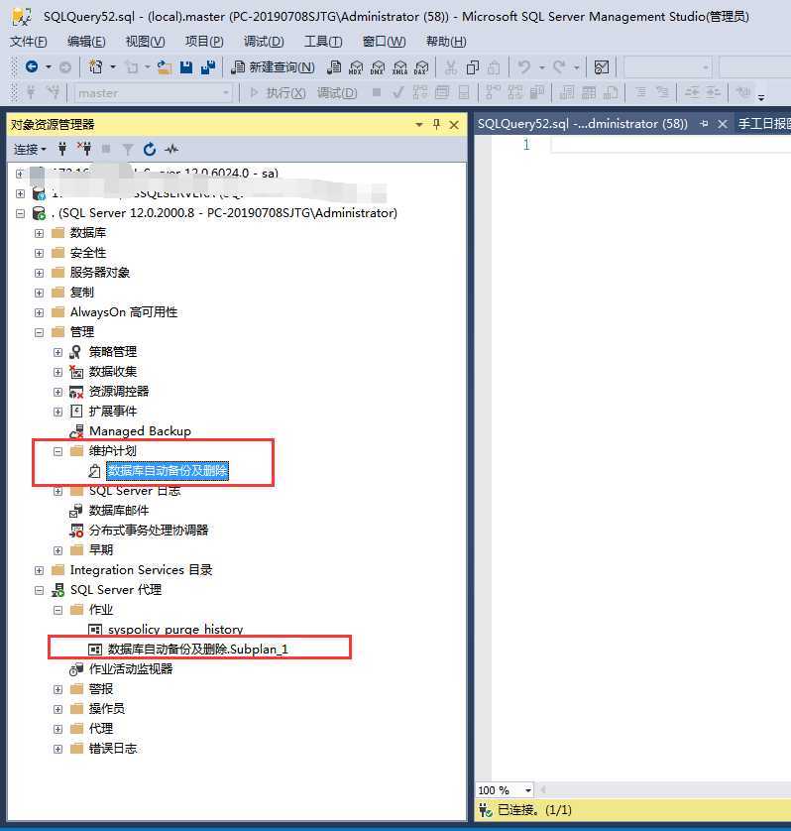Viewport: 791px width, 831px height.
Task: Select 分布式事务处理协调器 item
Action: point(149,530)
